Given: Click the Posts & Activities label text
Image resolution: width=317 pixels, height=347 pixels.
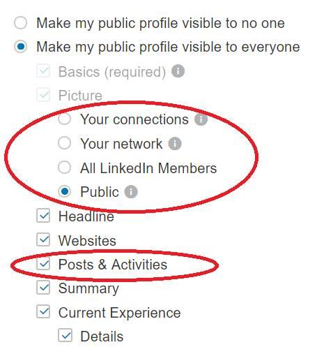Looking at the screenshot, I should pyautogui.click(x=113, y=265).
